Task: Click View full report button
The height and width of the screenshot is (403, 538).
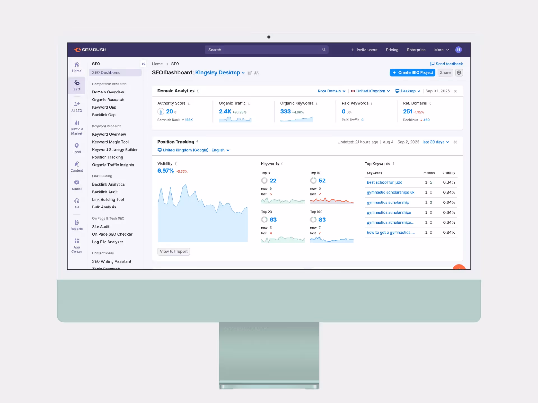Action: point(174,252)
